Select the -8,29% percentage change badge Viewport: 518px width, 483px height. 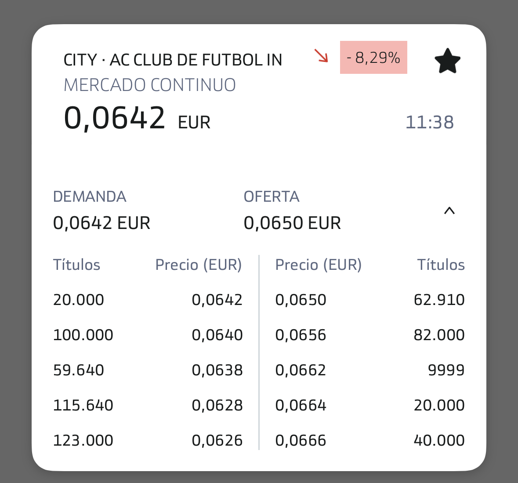tap(373, 57)
